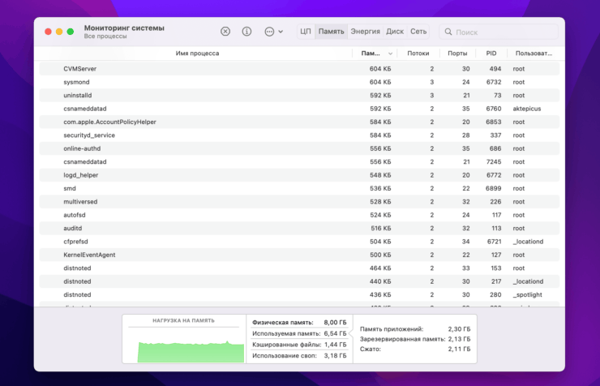
Task: Open process info via the info icon
Action: pyautogui.click(x=246, y=32)
